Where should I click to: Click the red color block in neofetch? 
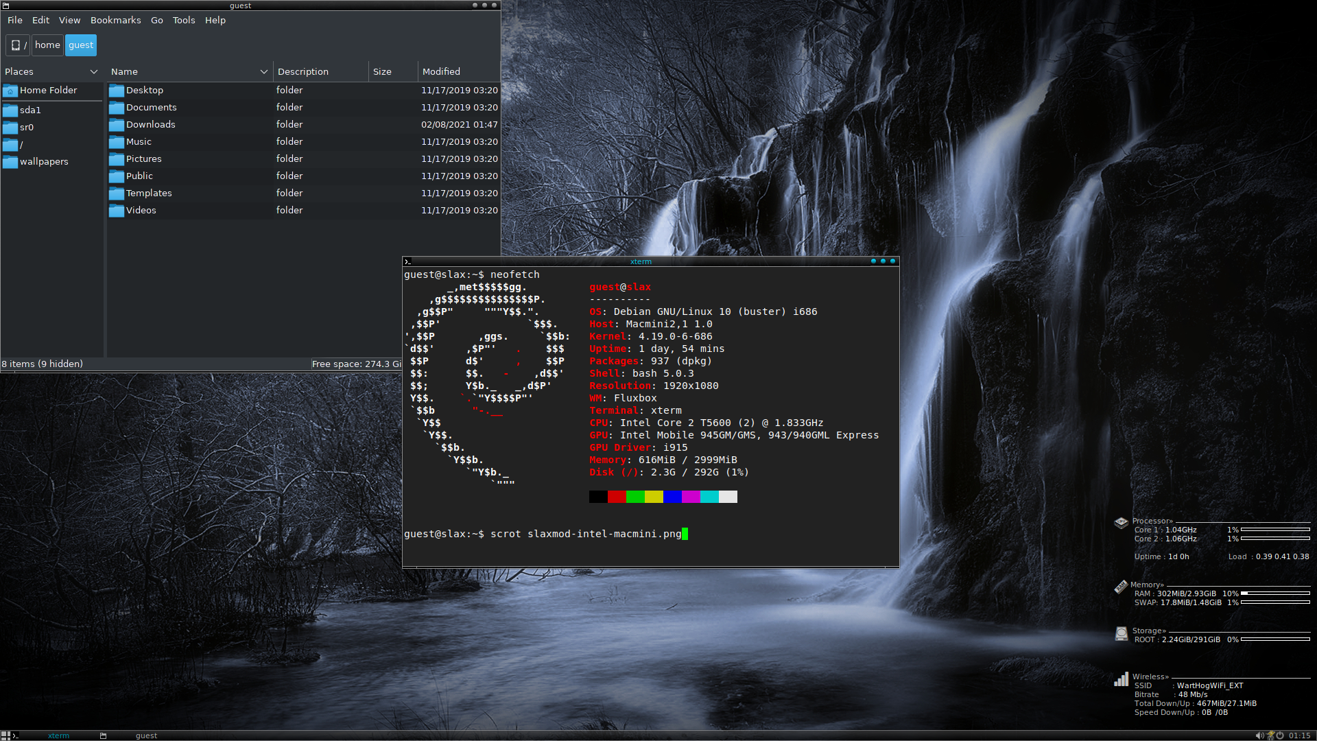coord(617,497)
